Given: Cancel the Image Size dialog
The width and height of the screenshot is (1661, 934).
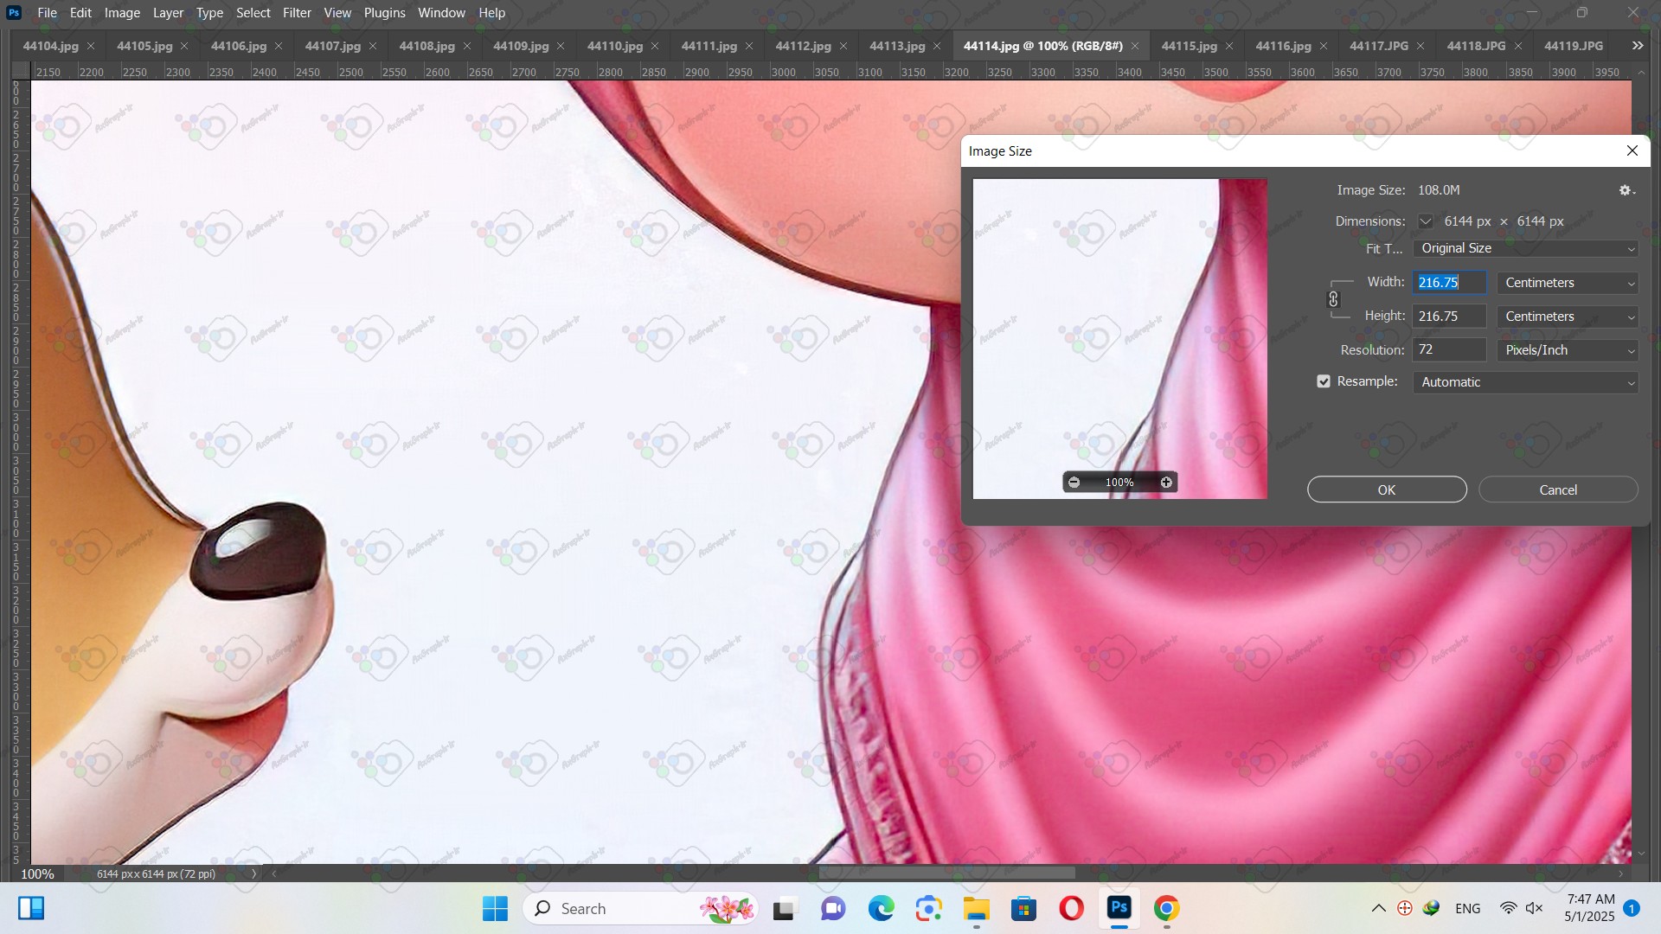Looking at the screenshot, I should (x=1558, y=490).
